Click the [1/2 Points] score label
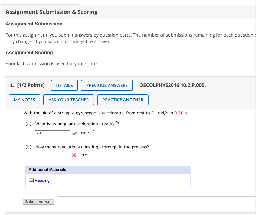The image size is (256, 215). tap(31, 85)
